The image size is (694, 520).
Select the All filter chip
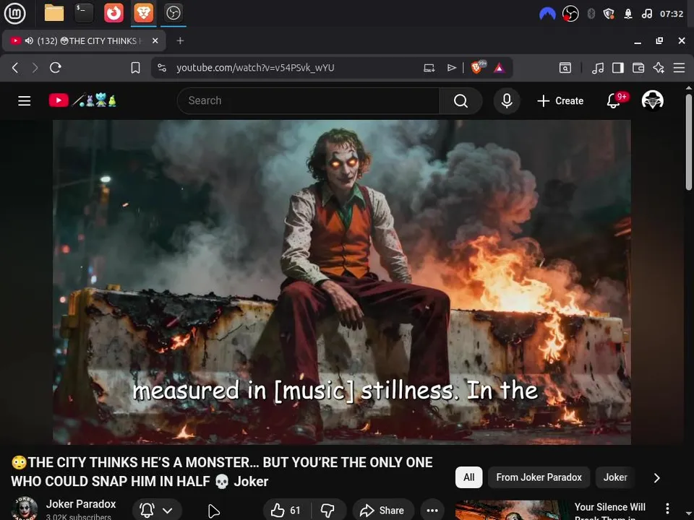tap(468, 477)
